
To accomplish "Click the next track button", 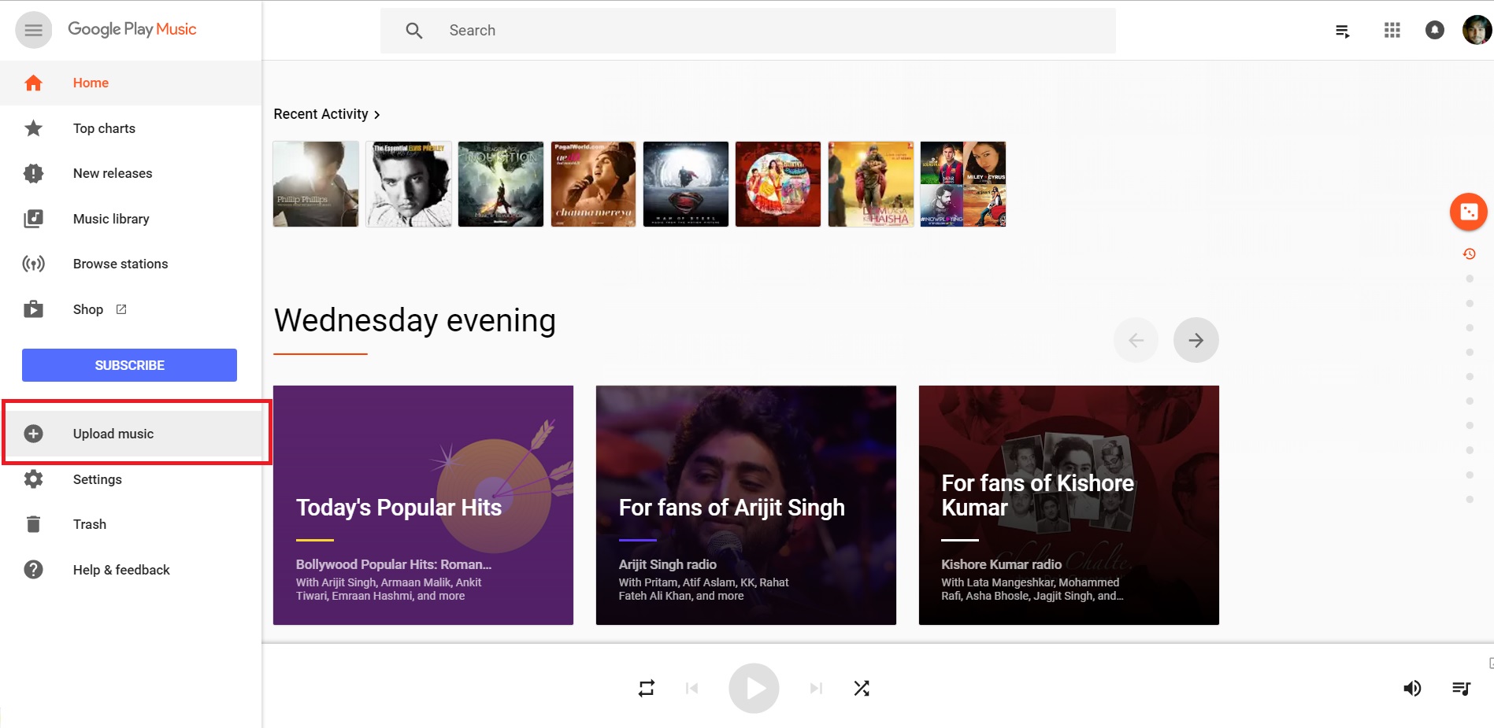I will pos(816,689).
